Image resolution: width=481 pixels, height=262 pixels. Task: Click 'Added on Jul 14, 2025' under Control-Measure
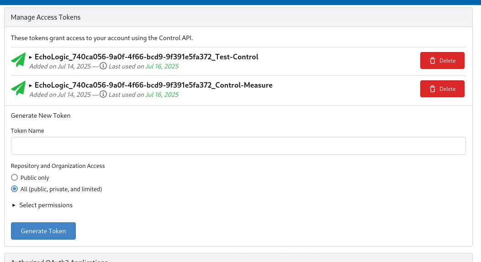pos(60,94)
